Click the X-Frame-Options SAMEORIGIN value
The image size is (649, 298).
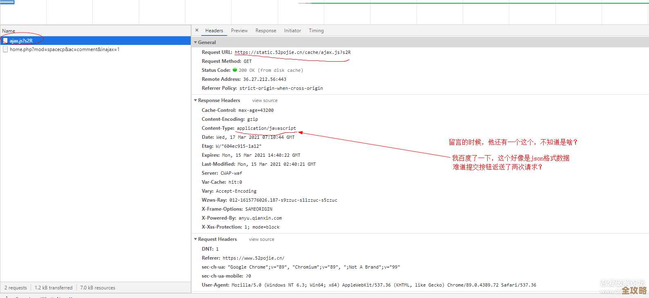(x=259, y=209)
